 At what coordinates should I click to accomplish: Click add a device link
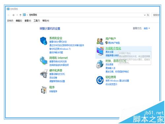point(53,78)
